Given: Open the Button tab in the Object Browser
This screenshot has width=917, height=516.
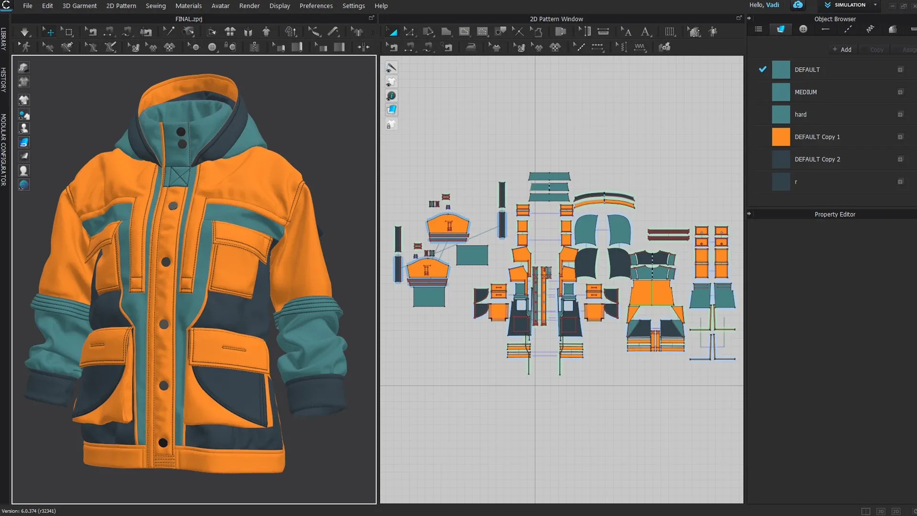Looking at the screenshot, I should point(803,29).
